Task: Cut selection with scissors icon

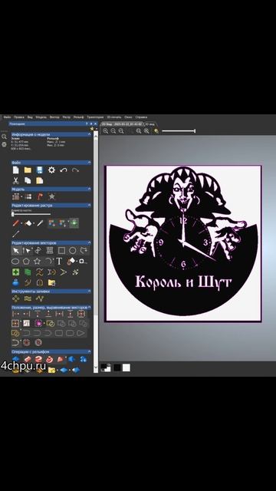Action: point(15,180)
